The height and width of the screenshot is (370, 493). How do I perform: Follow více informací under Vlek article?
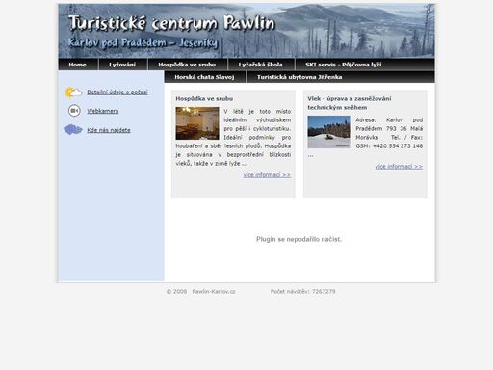[x=399, y=167]
